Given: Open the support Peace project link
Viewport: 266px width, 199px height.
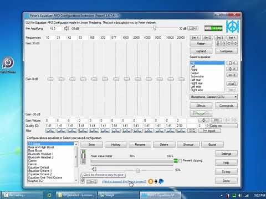Looking at the screenshot, I should pos(124,181).
